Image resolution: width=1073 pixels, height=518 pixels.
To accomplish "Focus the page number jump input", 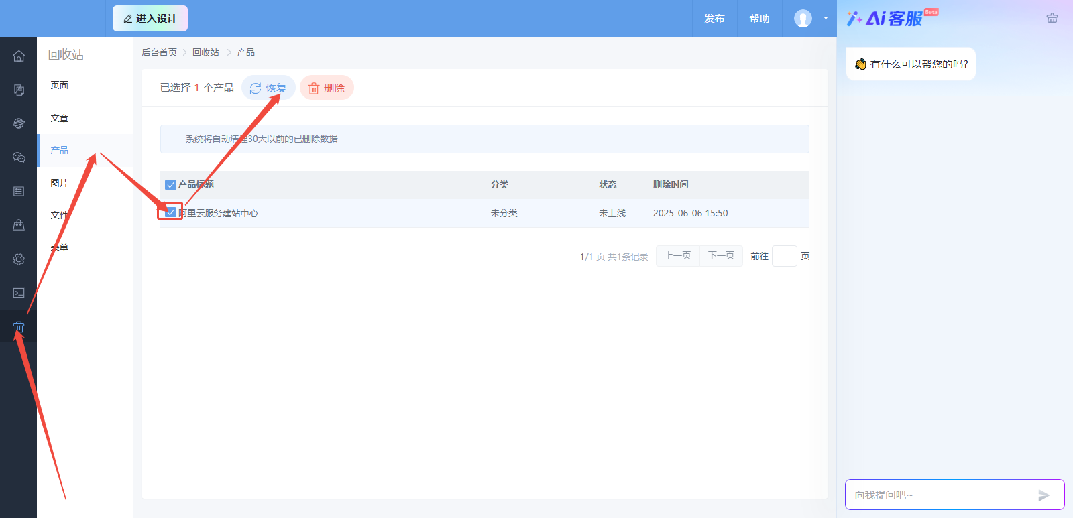I will pos(785,256).
